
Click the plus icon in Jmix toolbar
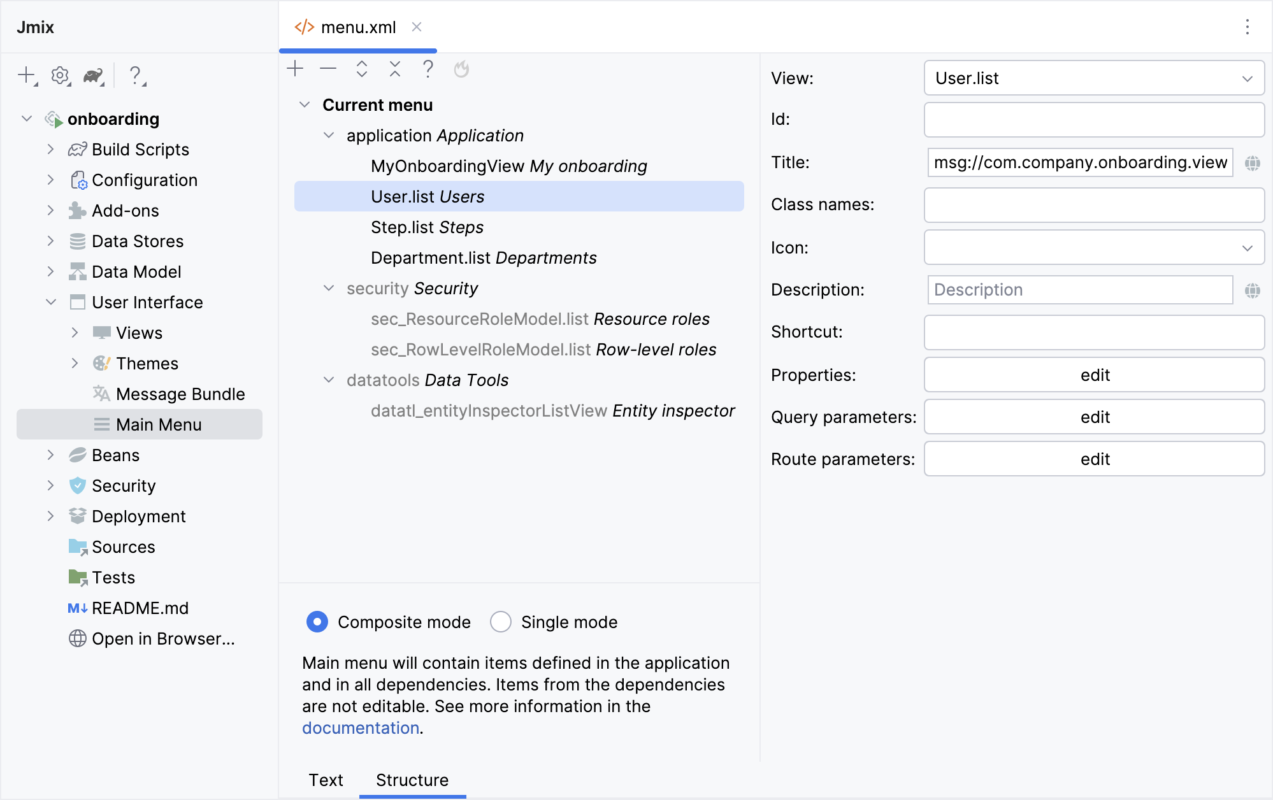(26, 75)
